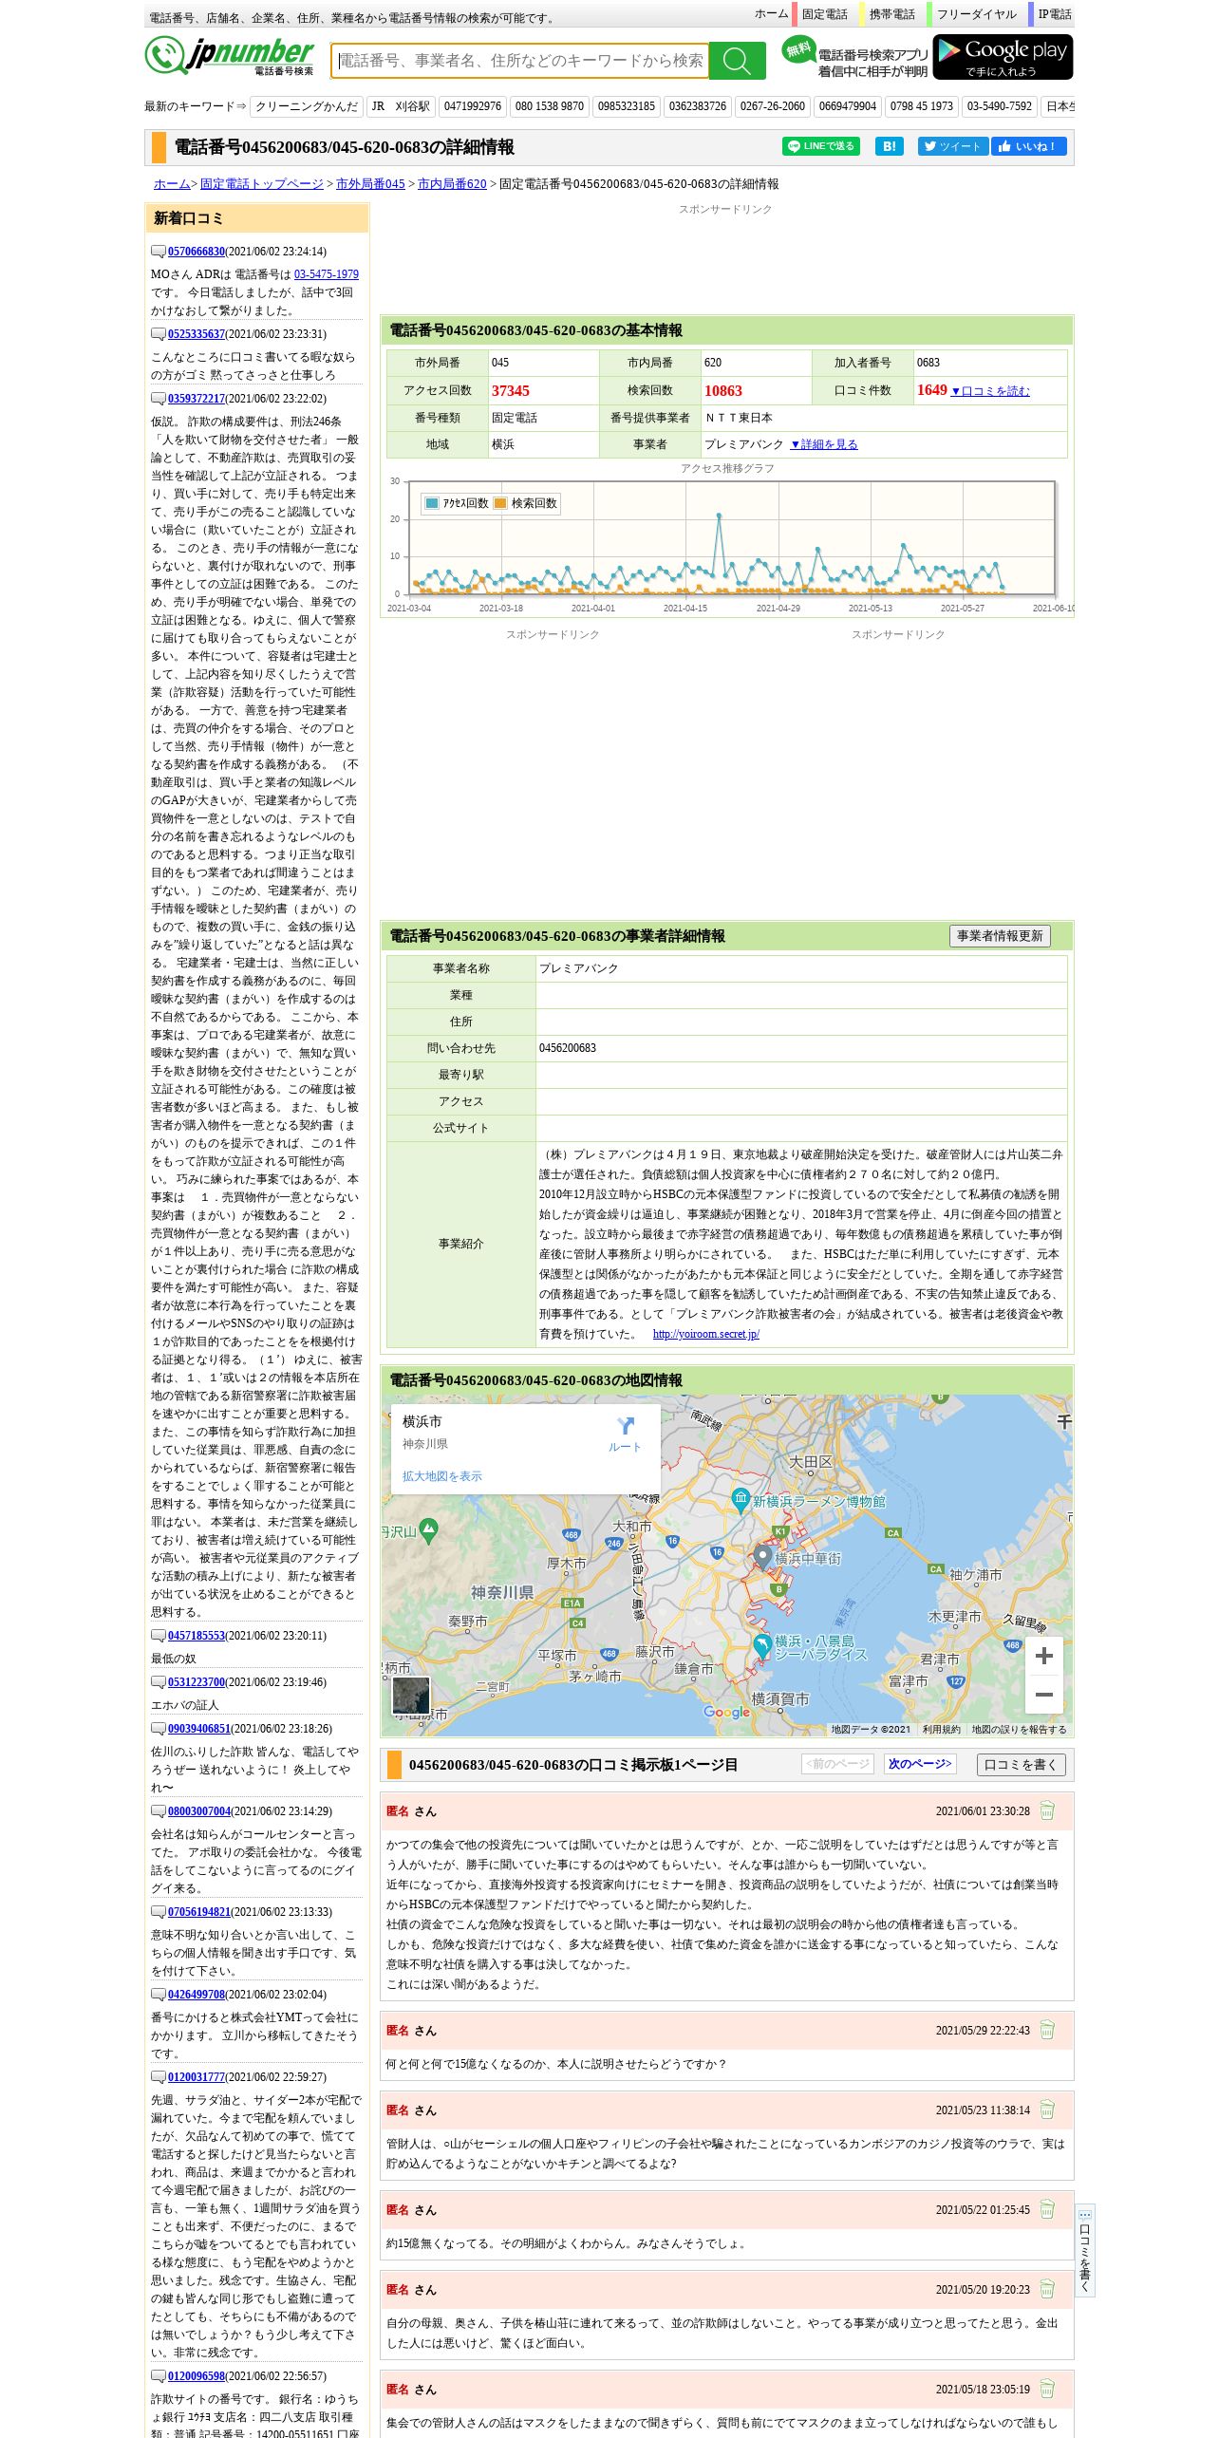Screen dimensions: 1219x2438
Task: Open sidebar number 07056194821
Action: pyautogui.click(x=199, y=1912)
